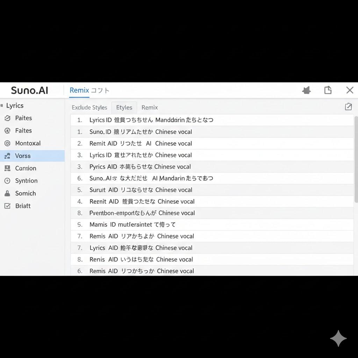Screen dimensions: 358x358
Task: Toggle the Briaft checkbox entry
Action: click(23, 206)
